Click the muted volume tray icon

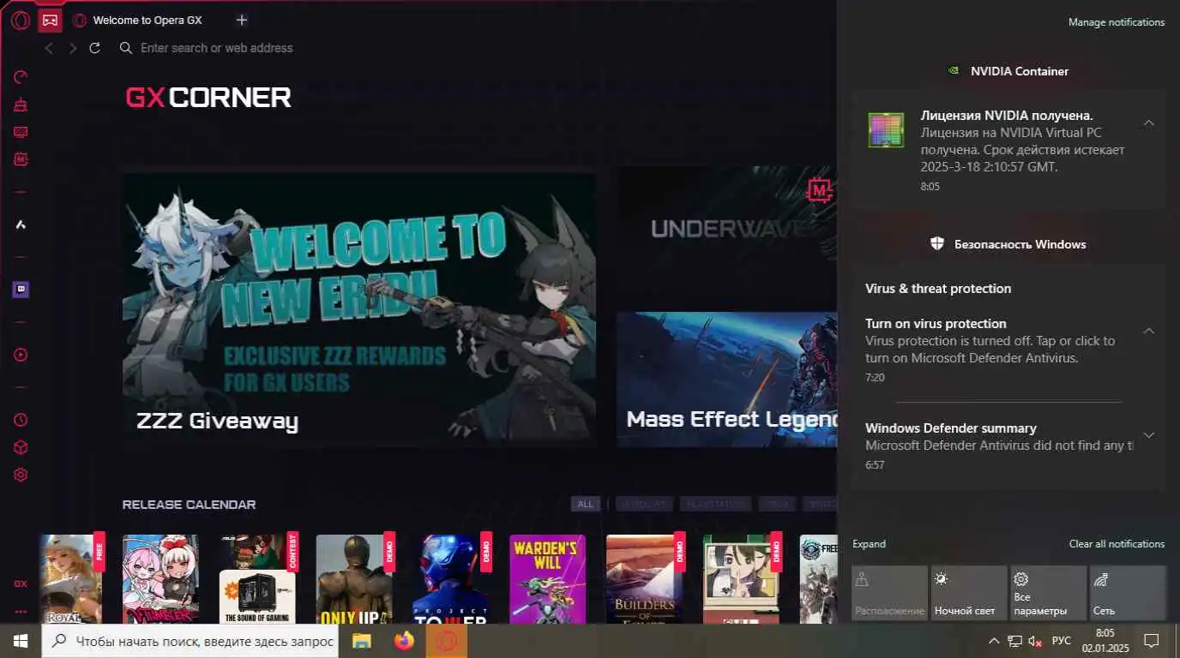click(x=1035, y=641)
